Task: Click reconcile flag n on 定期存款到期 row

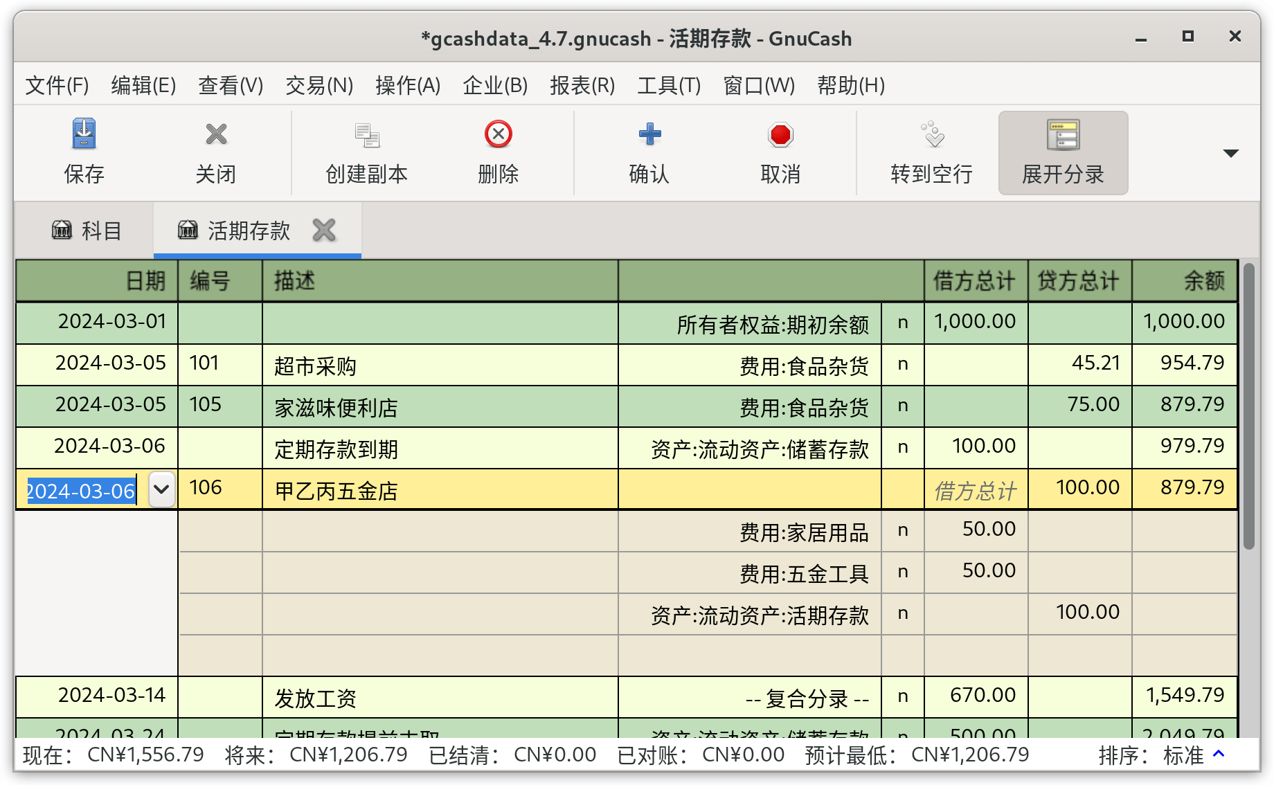Action: [x=902, y=448]
